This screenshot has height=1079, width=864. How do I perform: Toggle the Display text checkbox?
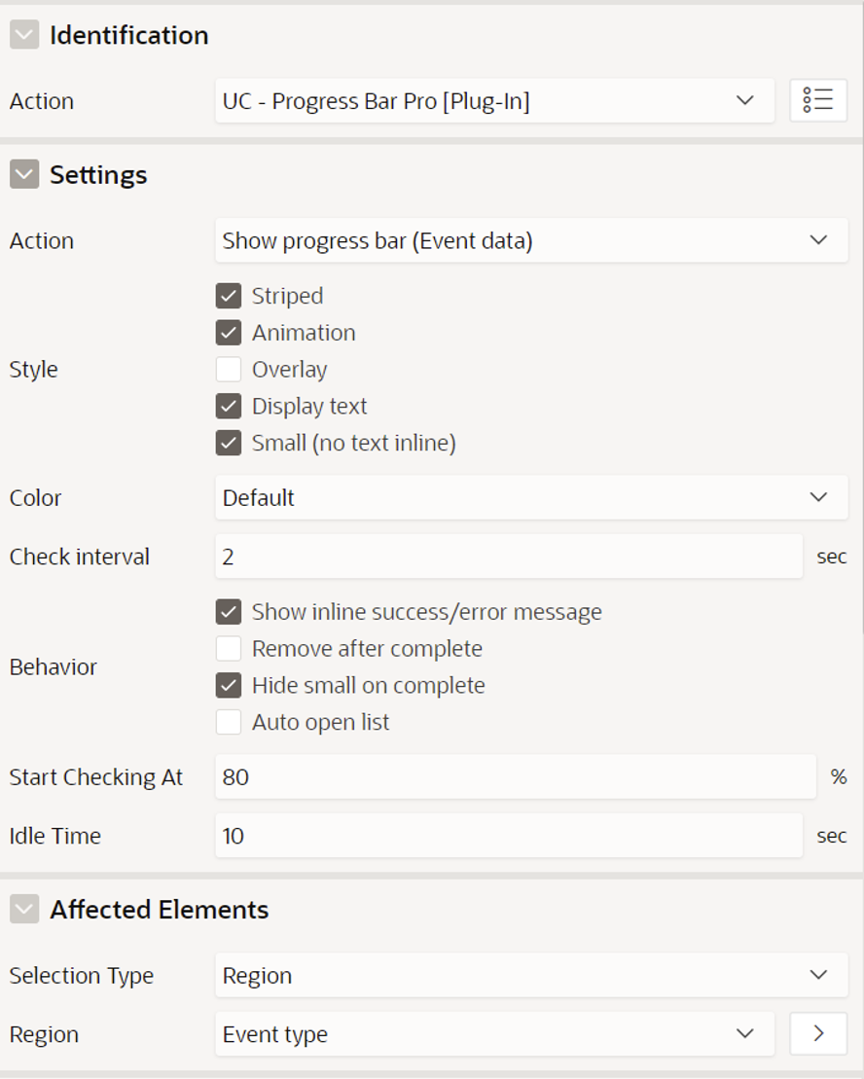pyautogui.click(x=229, y=406)
